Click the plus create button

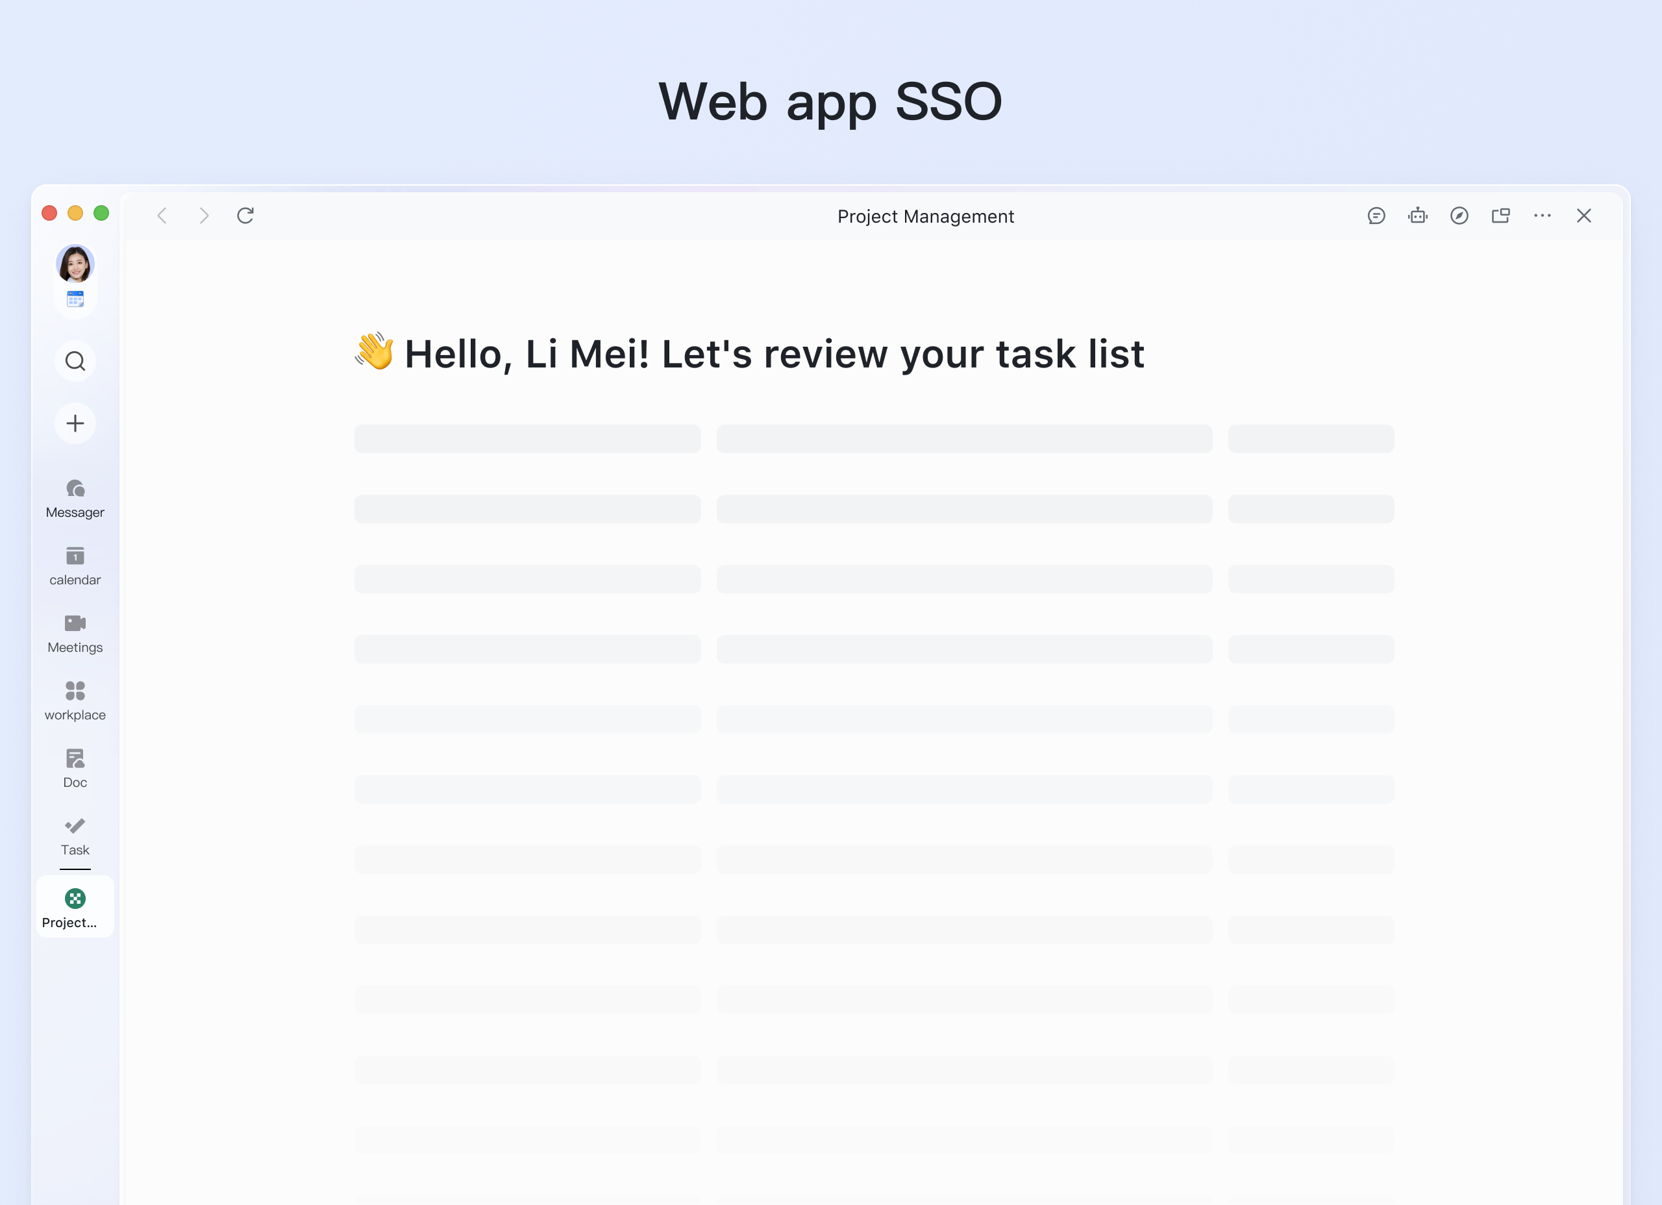75,423
